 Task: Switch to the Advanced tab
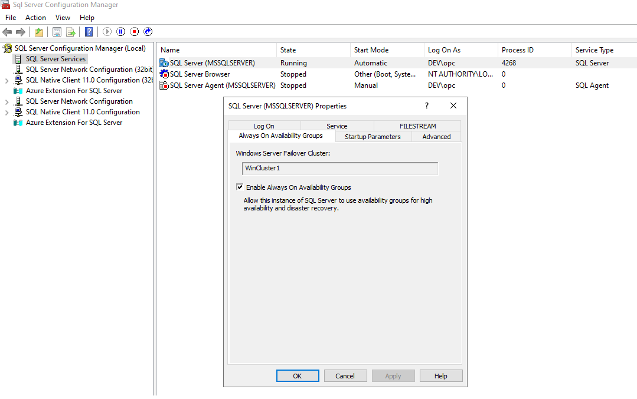pyautogui.click(x=437, y=137)
